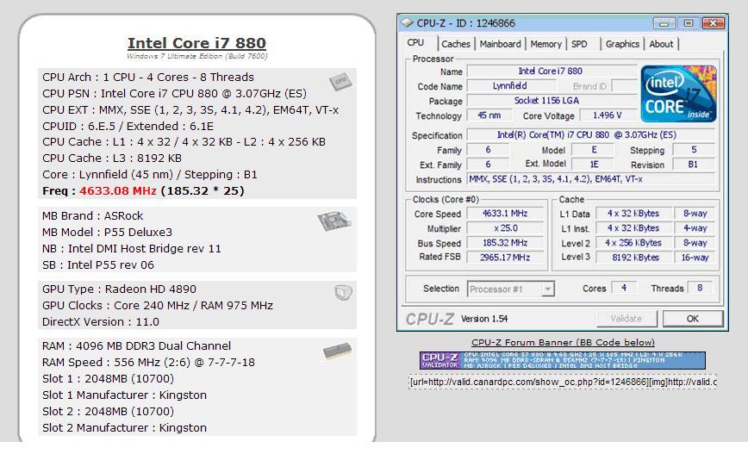Click the Threads count value 8
The image size is (748, 454).
(x=700, y=288)
